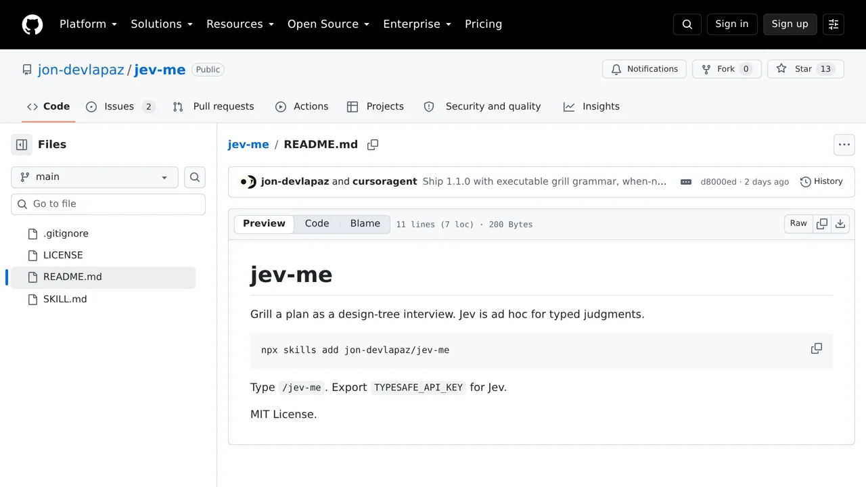Open the Pricing page

coord(483,24)
